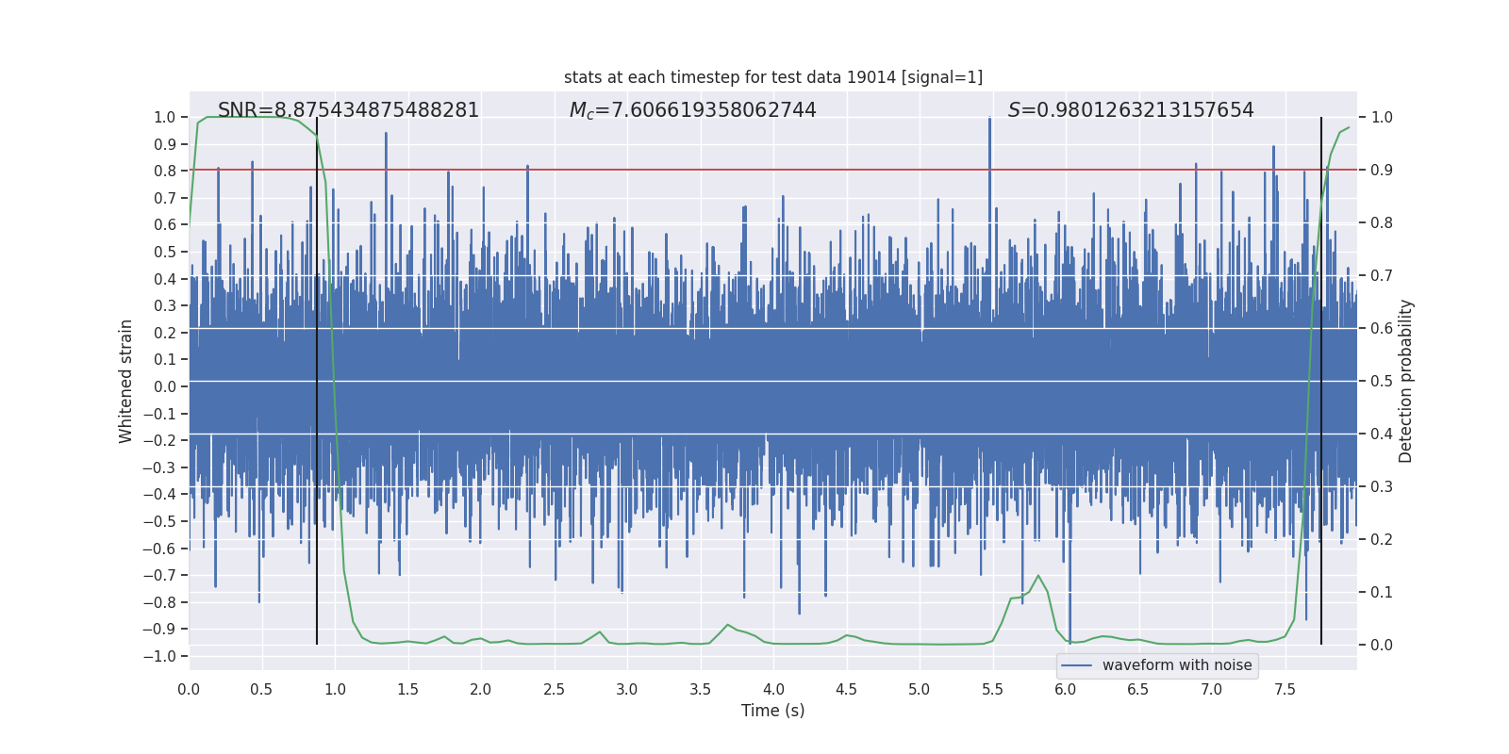This screenshot has height=754, width=1509.
Task: Click the 2.5 tick on the time axis
Action: 554,689
